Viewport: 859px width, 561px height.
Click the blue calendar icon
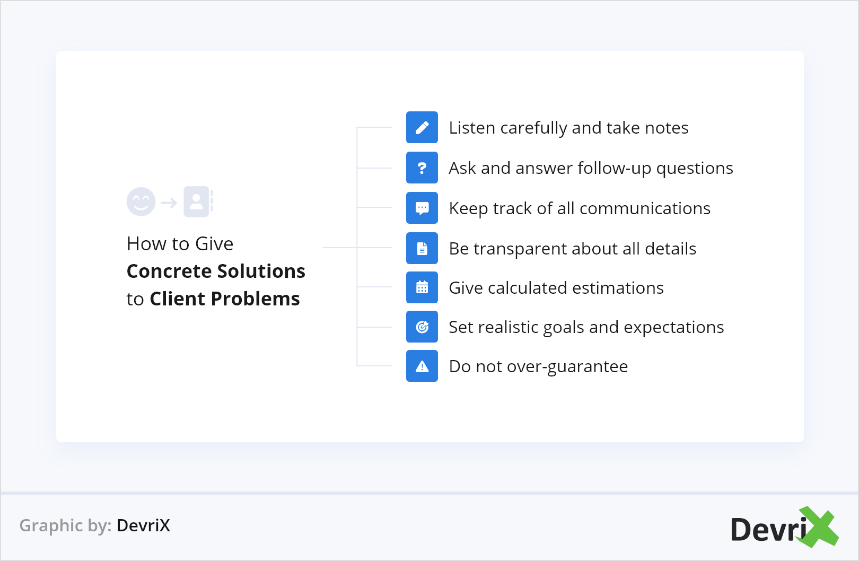click(422, 287)
